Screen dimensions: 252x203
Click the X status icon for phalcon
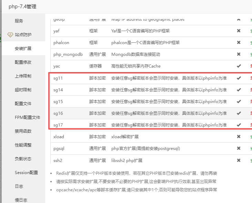point(239,42)
